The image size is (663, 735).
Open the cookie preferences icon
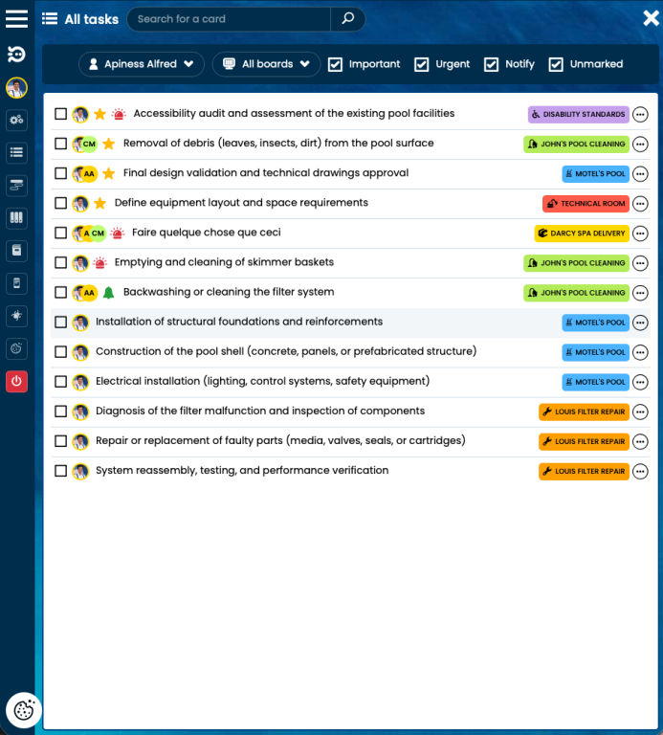23,710
